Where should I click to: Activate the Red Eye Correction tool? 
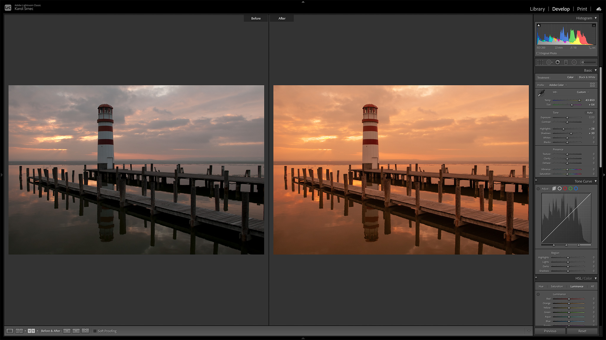tap(558, 62)
